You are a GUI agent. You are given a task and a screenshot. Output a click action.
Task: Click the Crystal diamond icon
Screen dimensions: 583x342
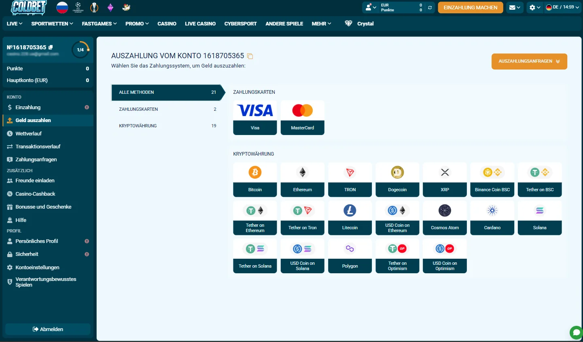coord(348,24)
